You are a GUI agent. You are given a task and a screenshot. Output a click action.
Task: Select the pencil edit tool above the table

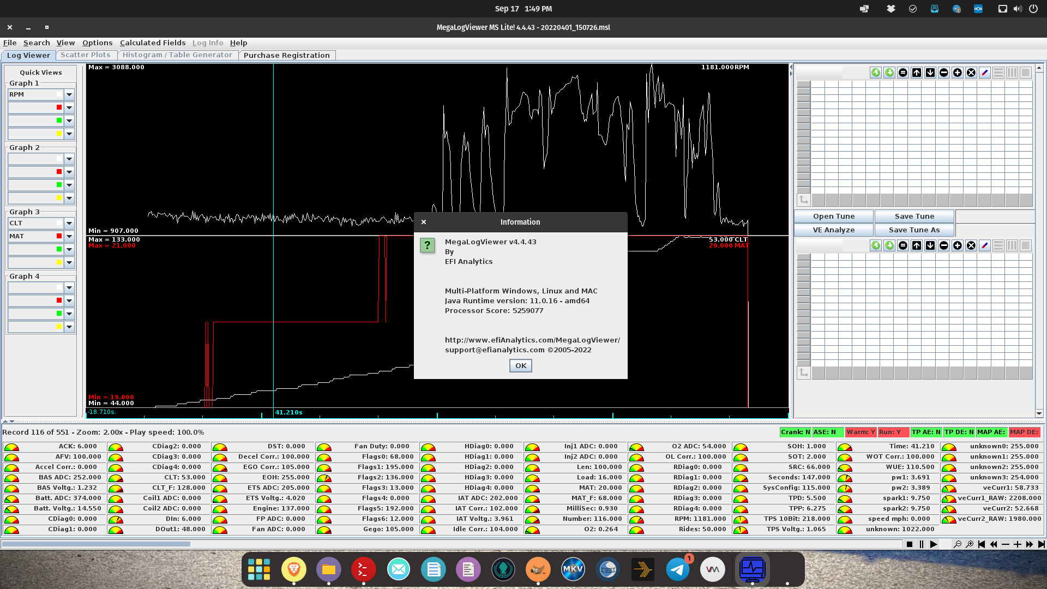tap(984, 72)
